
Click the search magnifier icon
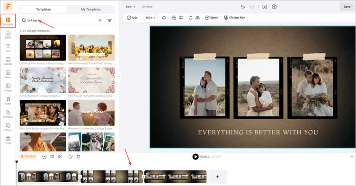24,20
